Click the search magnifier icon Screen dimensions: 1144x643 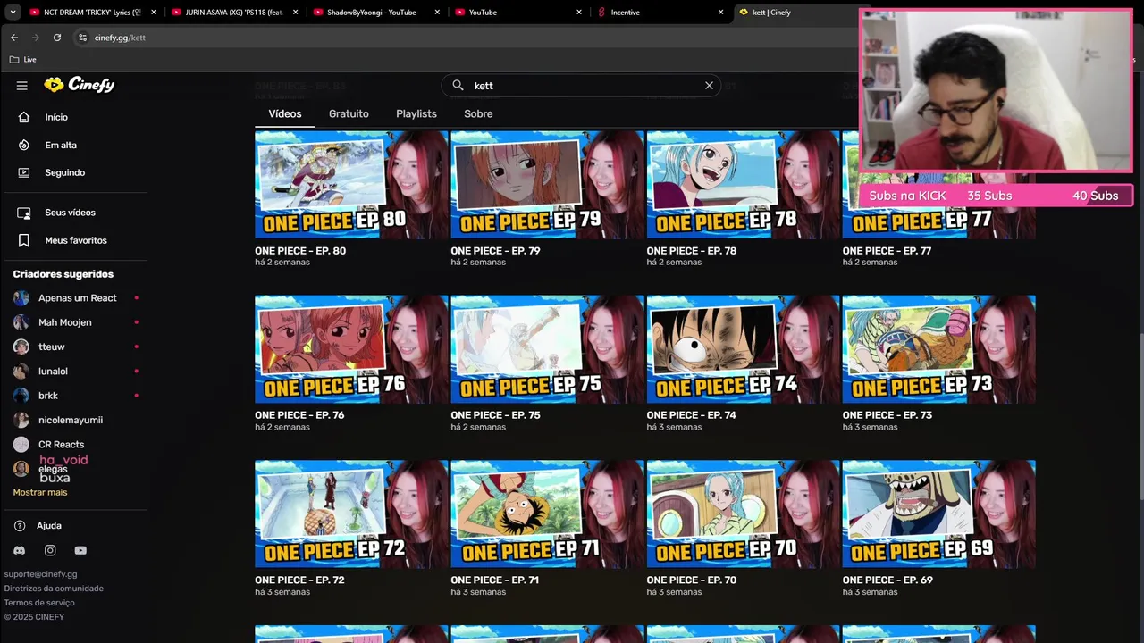click(458, 86)
